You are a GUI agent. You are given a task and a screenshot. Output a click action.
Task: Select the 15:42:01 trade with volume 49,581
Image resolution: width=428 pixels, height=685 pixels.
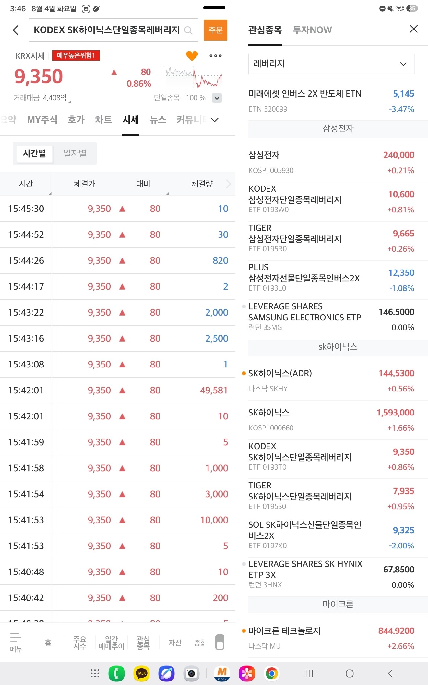click(x=118, y=390)
